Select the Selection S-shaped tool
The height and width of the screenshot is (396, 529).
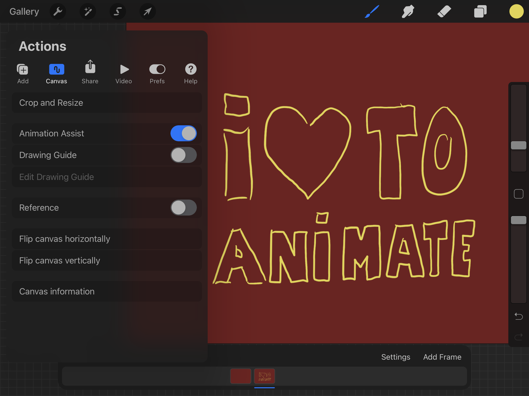[x=118, y=11]
